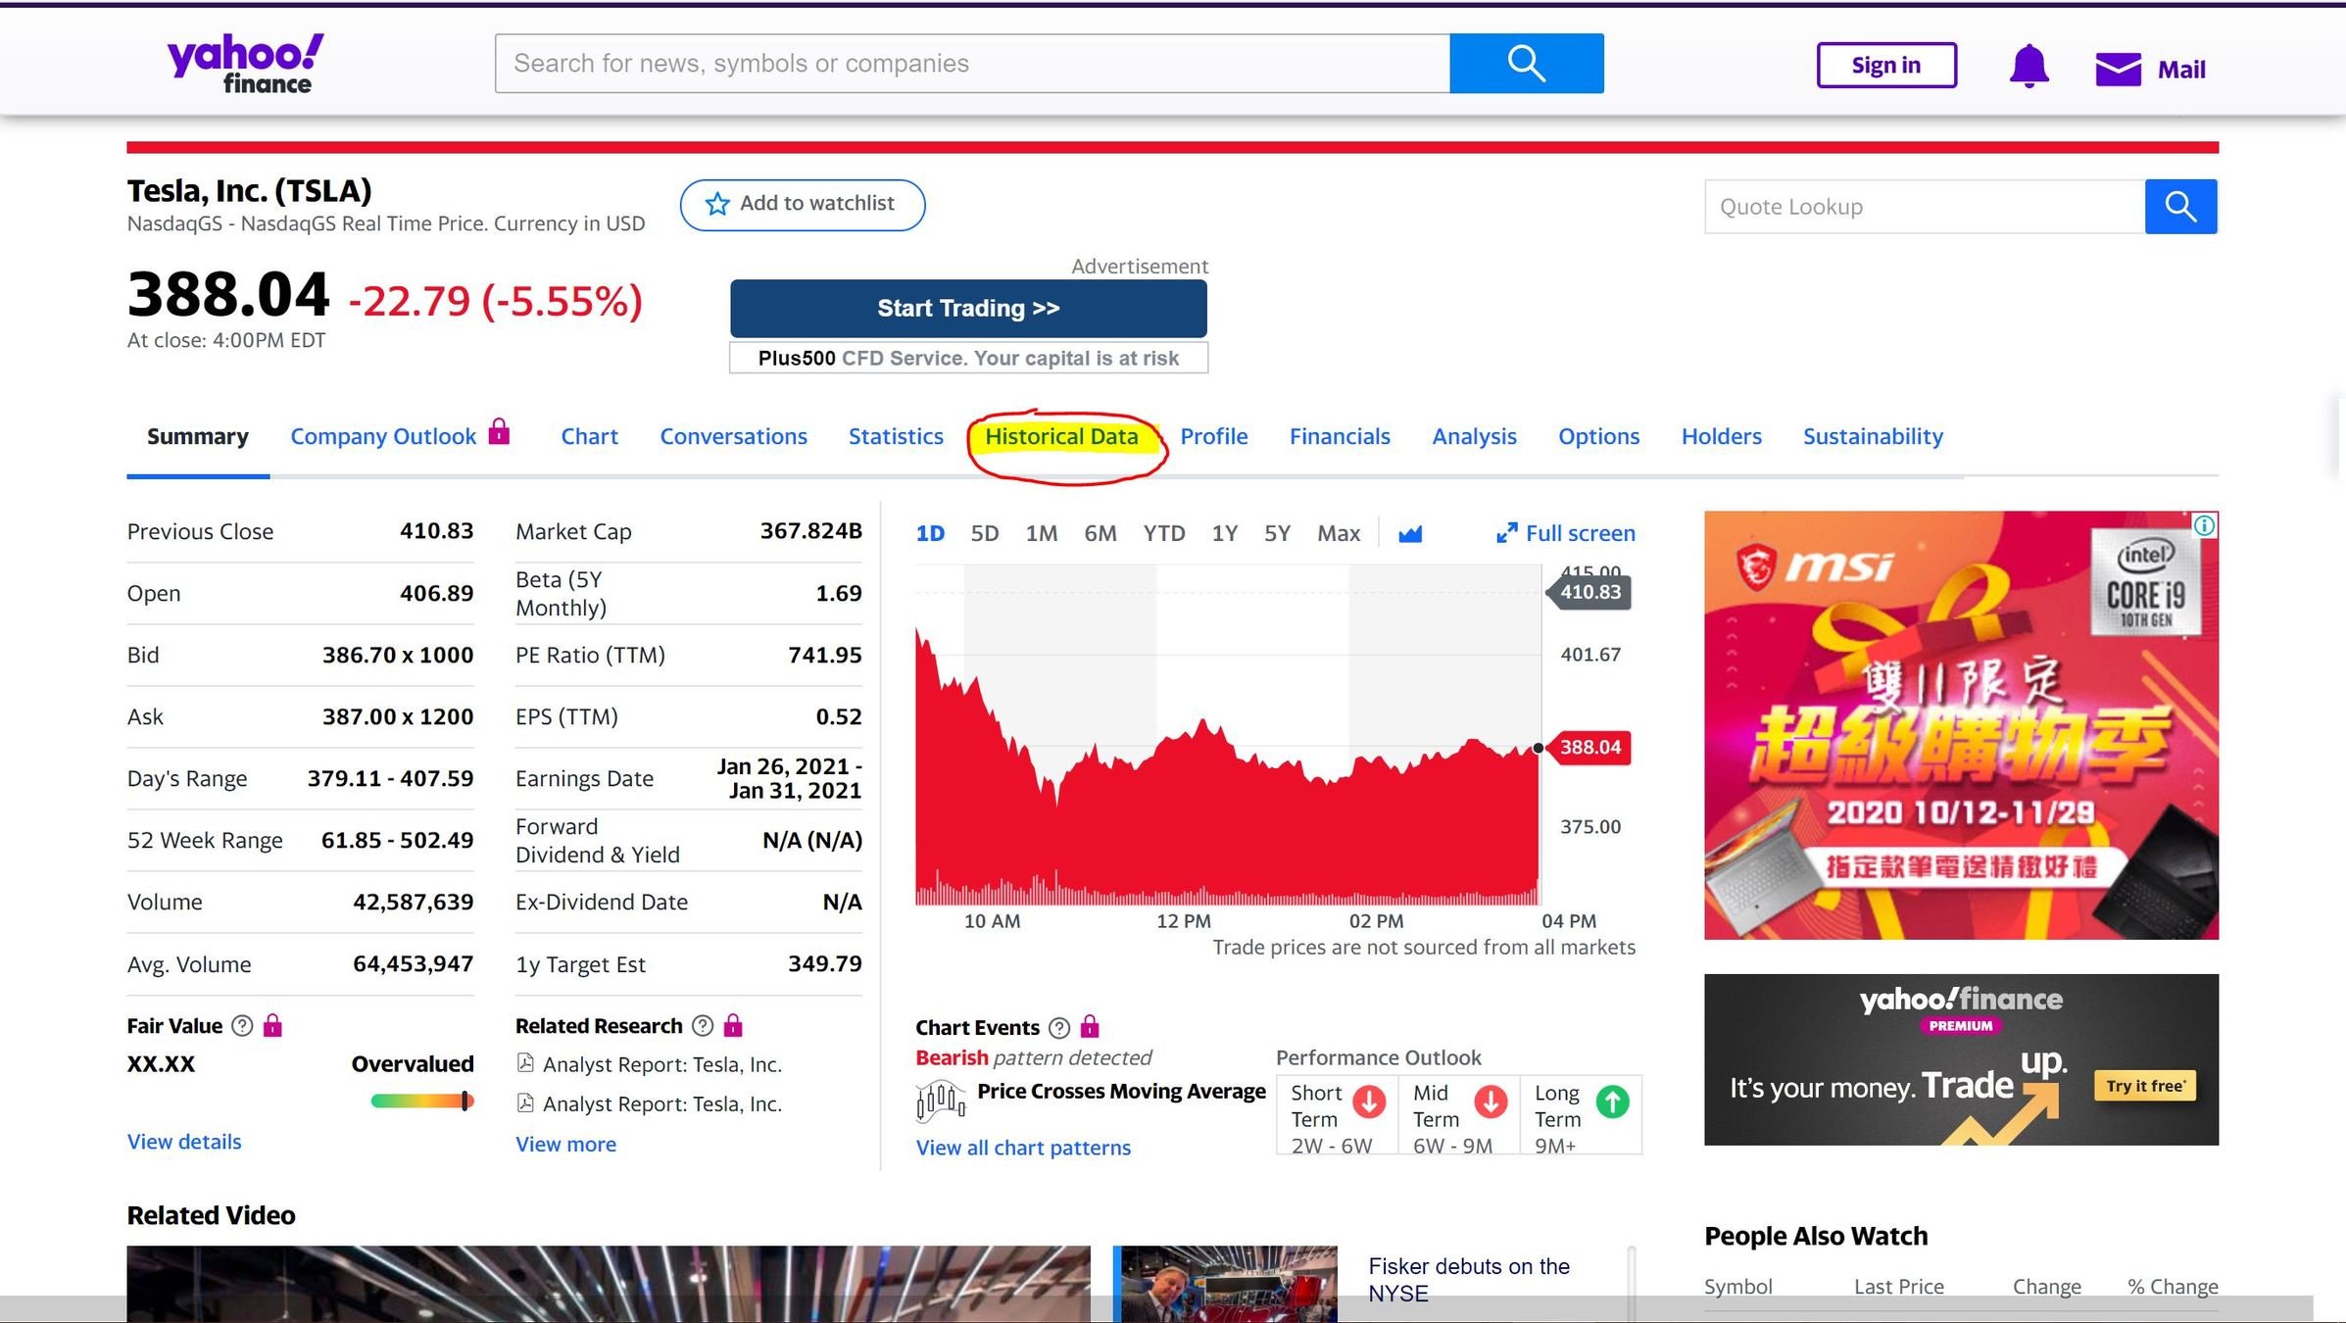Click the Fair Value help question mark icon

(x=242, y=1026)
